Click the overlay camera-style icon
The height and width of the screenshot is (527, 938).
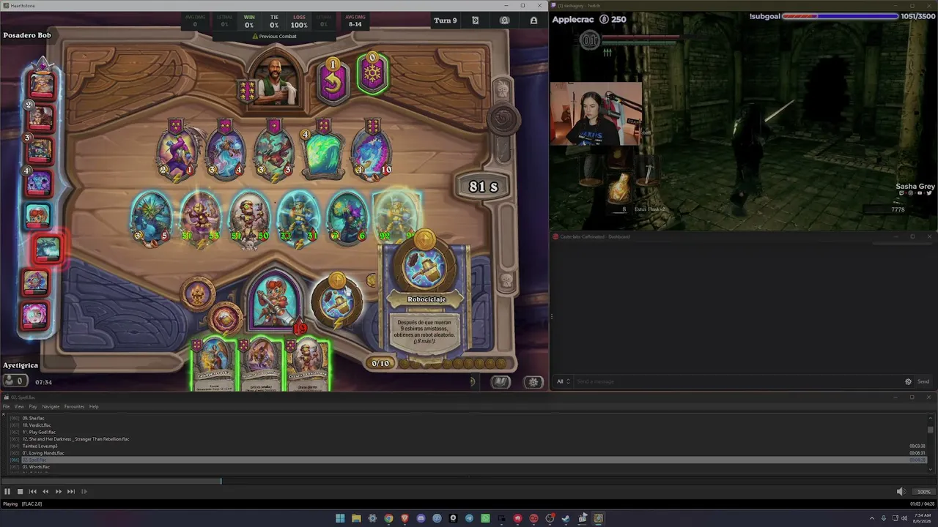point(504,20)
